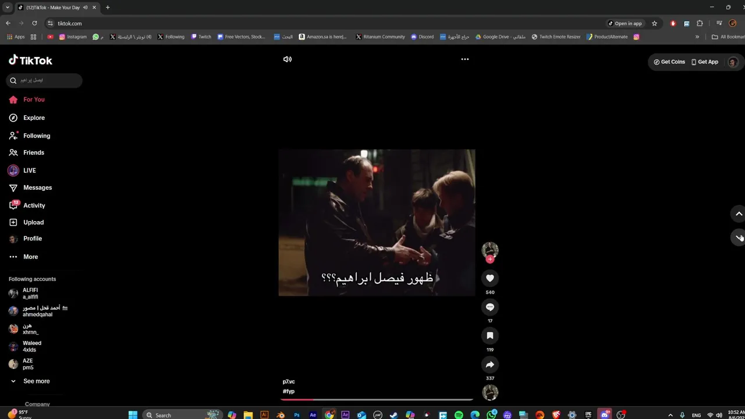The height and width of the screenshot is (419, 745).
Task: Click the TikTok logo
Action: [x=30, y=60]
